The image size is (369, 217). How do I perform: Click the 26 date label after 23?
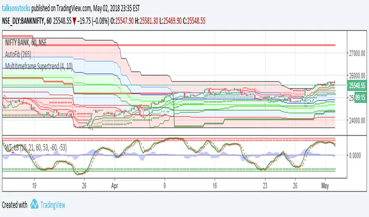pyautogui.click(x=295, y=186)
